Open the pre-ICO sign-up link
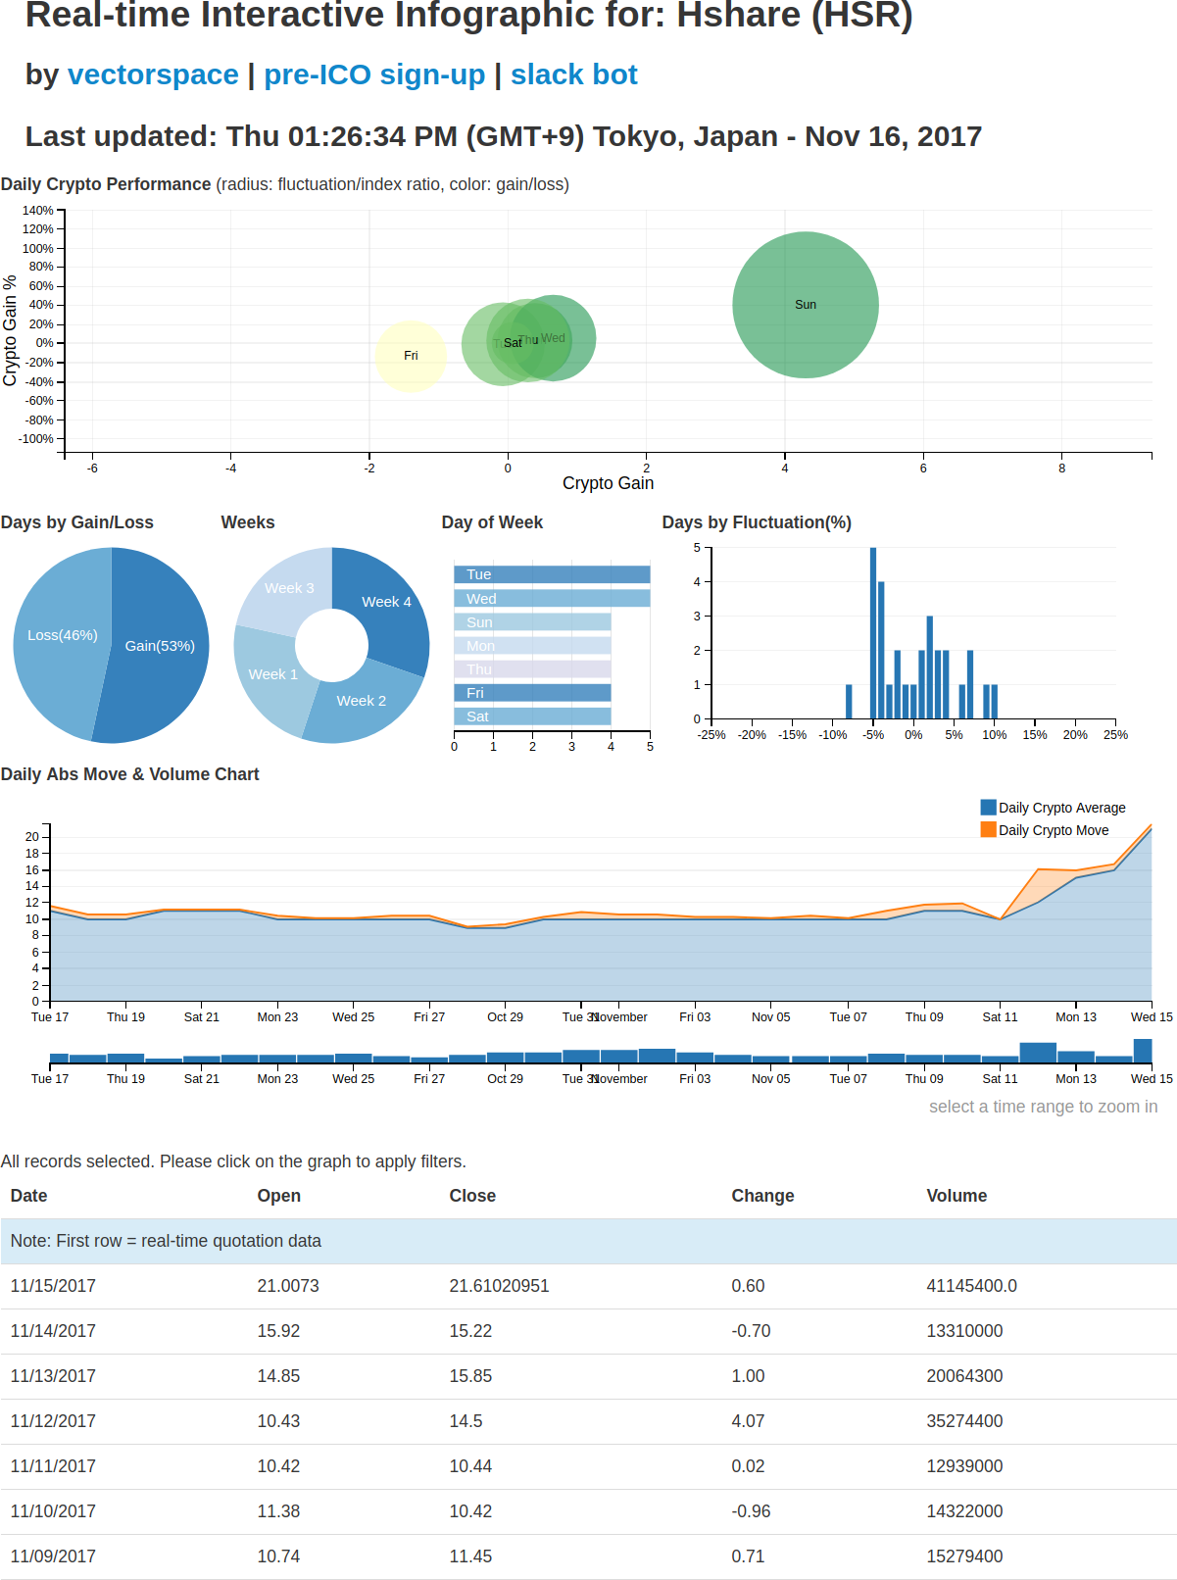 click(374, 74)
